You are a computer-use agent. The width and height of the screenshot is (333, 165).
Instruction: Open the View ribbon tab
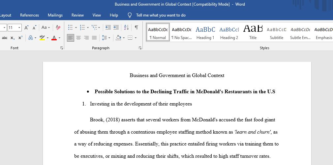coord(97,15)
